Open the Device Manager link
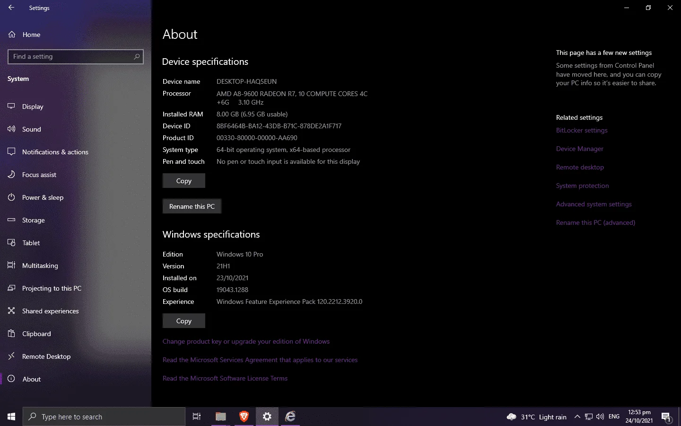The image size is (681, 426). click(580, 149)
